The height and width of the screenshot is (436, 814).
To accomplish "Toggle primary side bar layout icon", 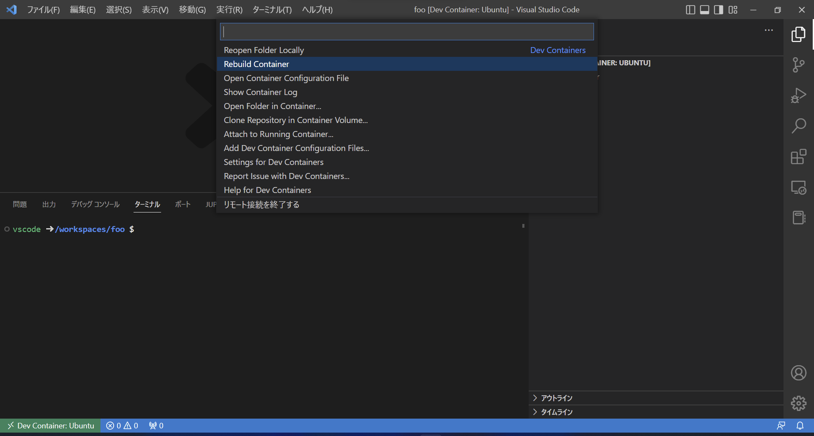I will 690,10.
